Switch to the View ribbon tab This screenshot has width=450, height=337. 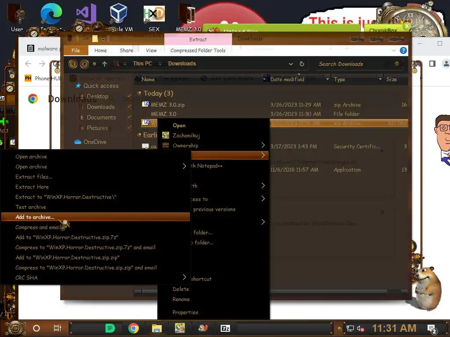click(x=151, y=50)
